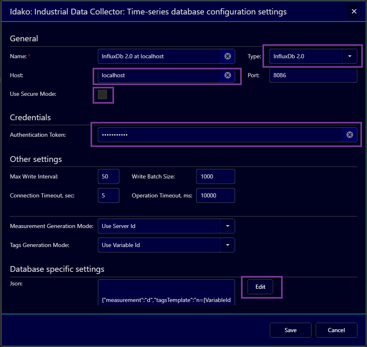
Task: Clear the Host field with the X icon
Action: tap(227, 75)
